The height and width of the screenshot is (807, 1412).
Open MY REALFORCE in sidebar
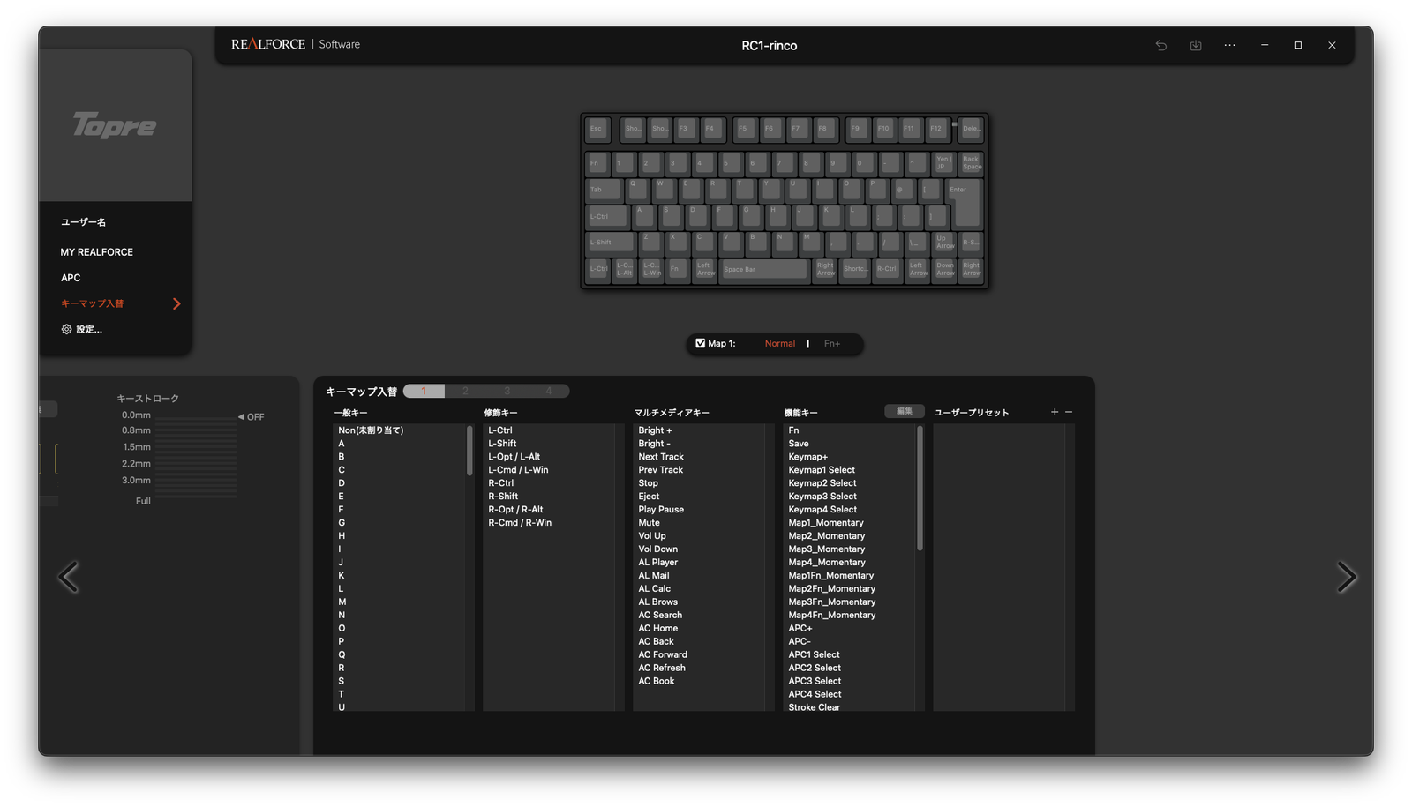coord(97,252)
